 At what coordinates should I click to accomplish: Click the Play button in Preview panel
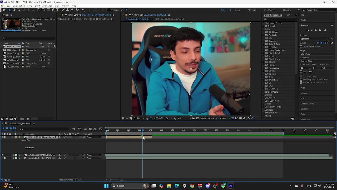click(316, 30)
